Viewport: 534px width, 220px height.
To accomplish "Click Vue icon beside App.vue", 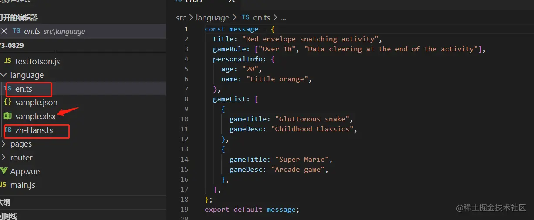I will [4, 171].
